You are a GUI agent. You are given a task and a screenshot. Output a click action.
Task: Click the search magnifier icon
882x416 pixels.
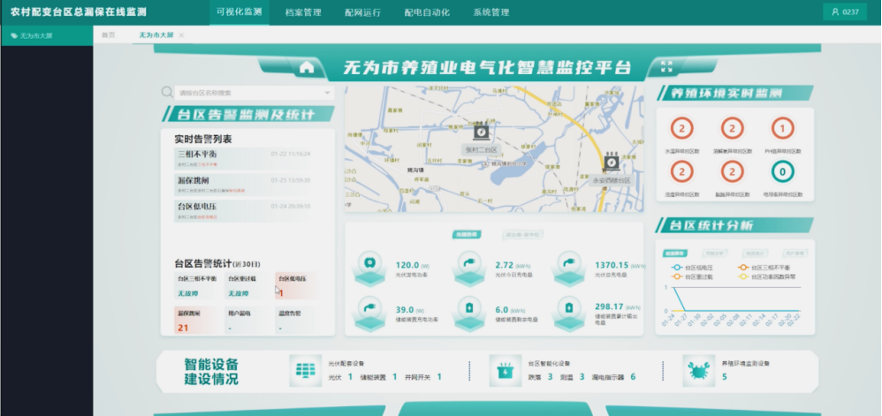(167, 92)
